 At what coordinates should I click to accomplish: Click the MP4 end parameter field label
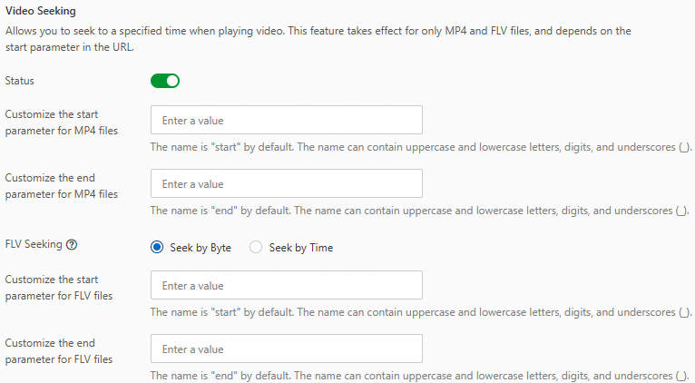point(61,185)
